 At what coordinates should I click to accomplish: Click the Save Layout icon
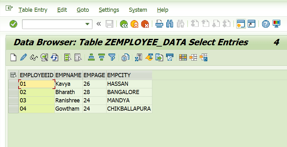(203, 58)
